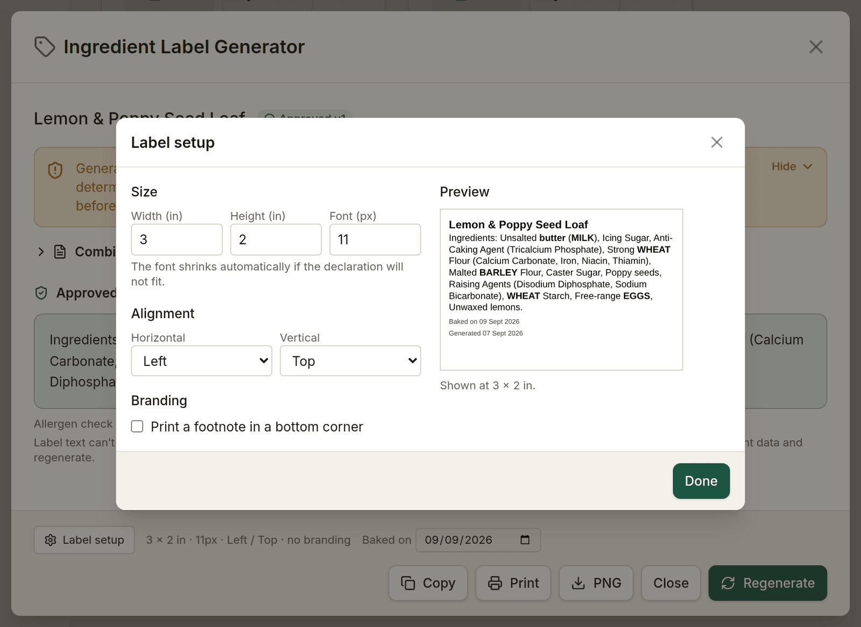Click the tag icon beside Ingredient Label Generator
This screenshot has width=861, height=627.
[x=45, y=47]
